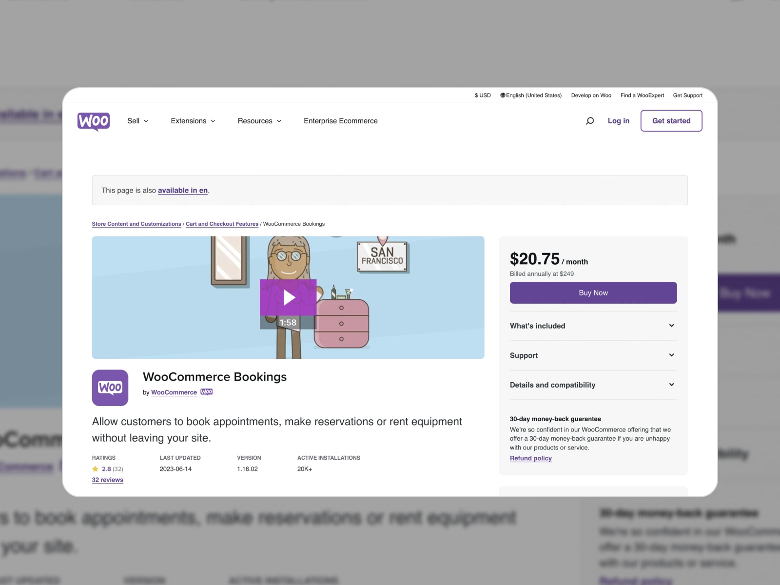Open Get Support link
Image resolution: width=780 pixels, height=585 pixels.
(688, 95)
